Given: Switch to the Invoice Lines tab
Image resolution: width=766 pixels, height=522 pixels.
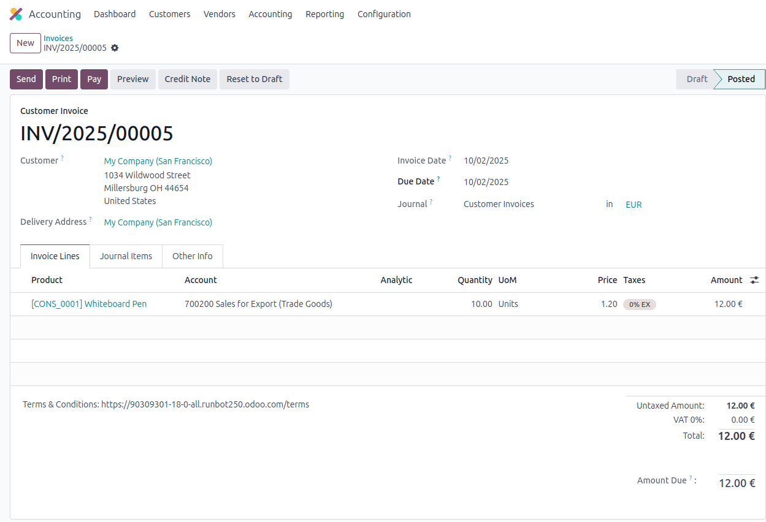Looking at the screenshot, I should click(55, 256).
